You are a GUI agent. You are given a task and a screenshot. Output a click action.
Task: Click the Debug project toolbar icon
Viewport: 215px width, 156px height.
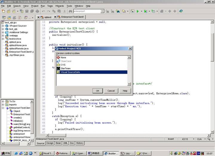pyautogui.click(x=145, y=11)
